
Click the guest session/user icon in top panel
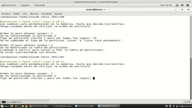(188, 5)
